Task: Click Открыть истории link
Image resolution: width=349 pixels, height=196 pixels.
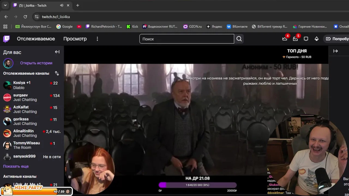Action: [x=36, y=63]
